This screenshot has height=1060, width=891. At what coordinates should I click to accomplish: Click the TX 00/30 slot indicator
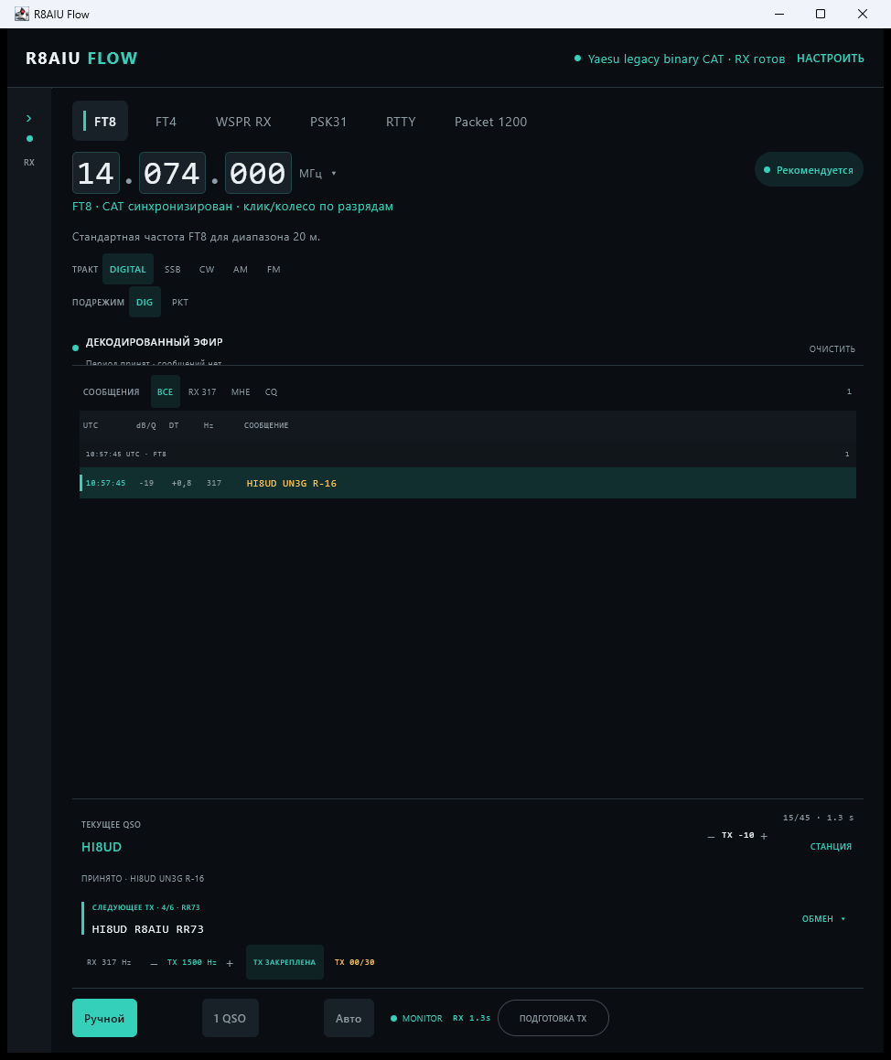click(x=354, y=962)
